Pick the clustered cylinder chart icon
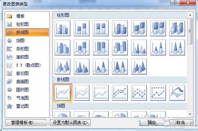Viewport: 198px width, 131px height. point(62,47)
